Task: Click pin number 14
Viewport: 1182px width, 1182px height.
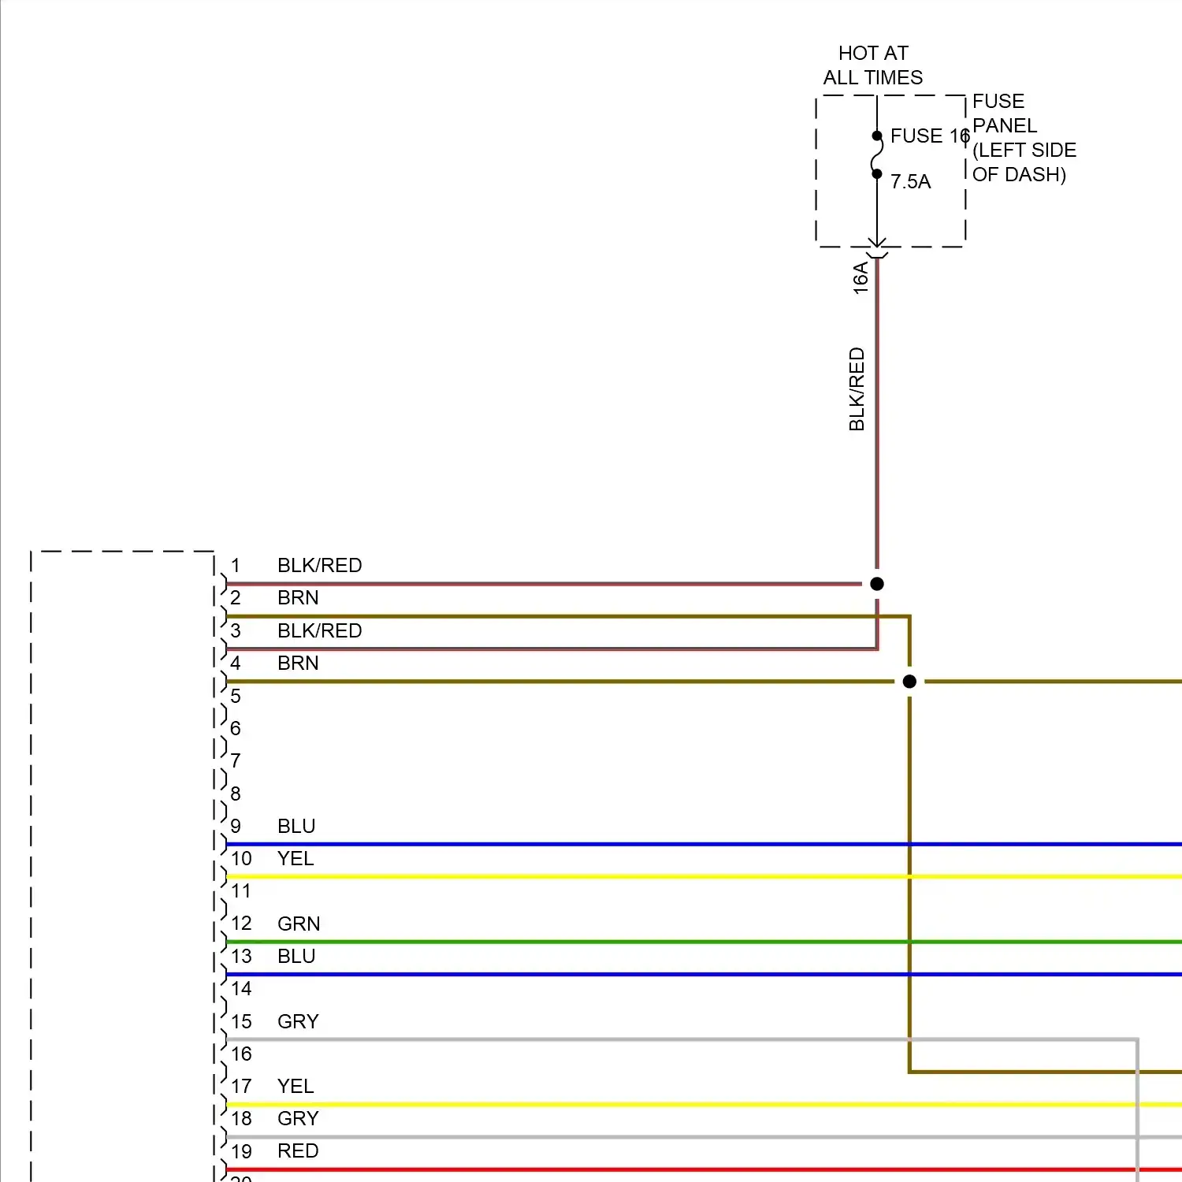Action: coord(241,989)
